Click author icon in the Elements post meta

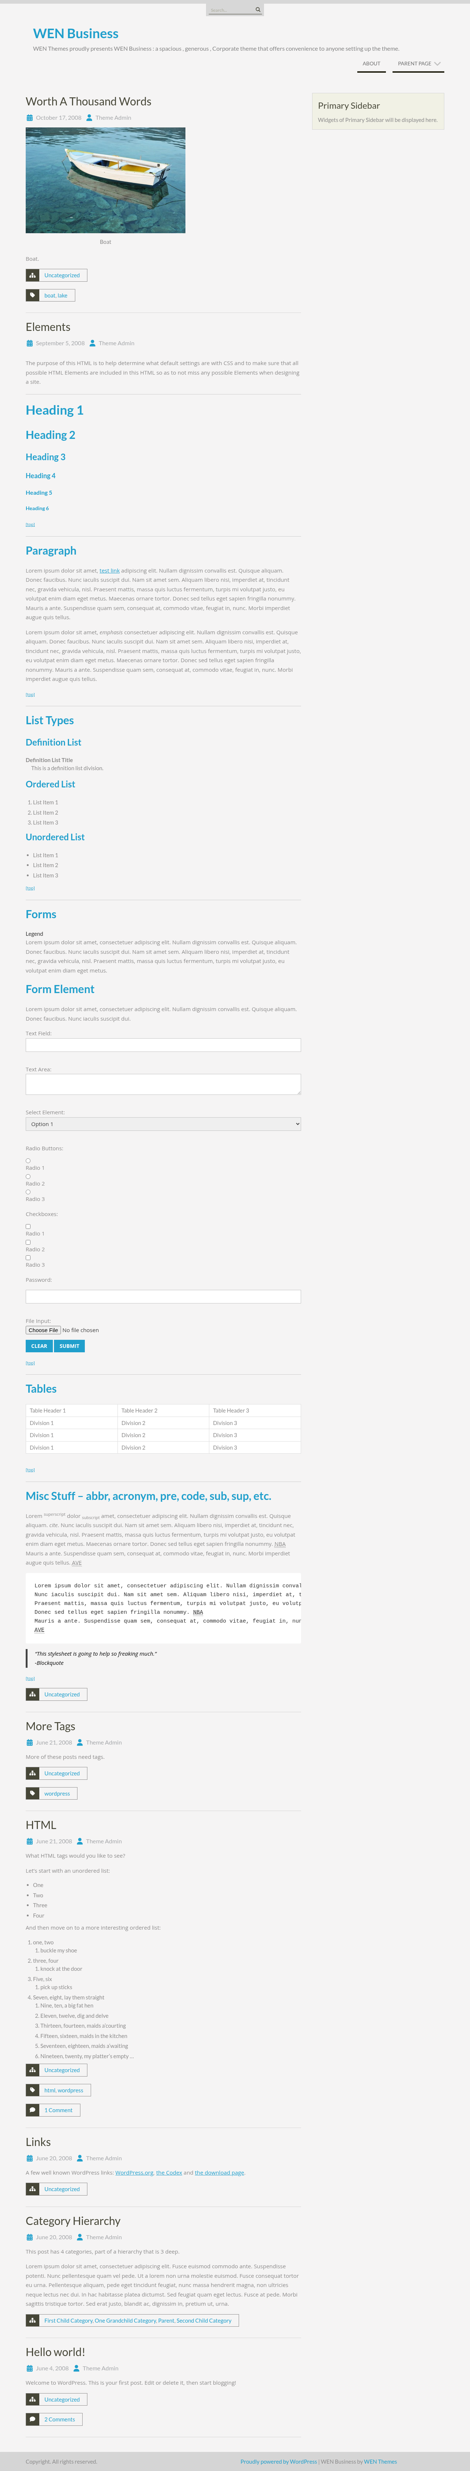92,343
